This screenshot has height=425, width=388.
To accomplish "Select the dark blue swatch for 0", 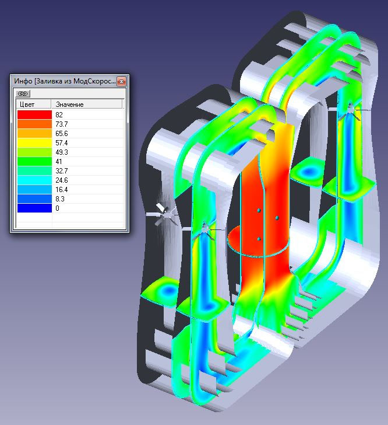I will click(34, 208).
